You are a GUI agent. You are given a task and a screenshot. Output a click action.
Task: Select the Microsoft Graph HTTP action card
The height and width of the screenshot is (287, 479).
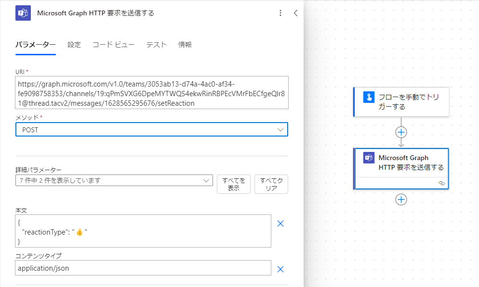point(401,169)
